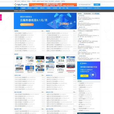Click the yellow button in the Aliyun advertisement
The height and width of the screenshot is (114, 114).
(x=84, y=76)
